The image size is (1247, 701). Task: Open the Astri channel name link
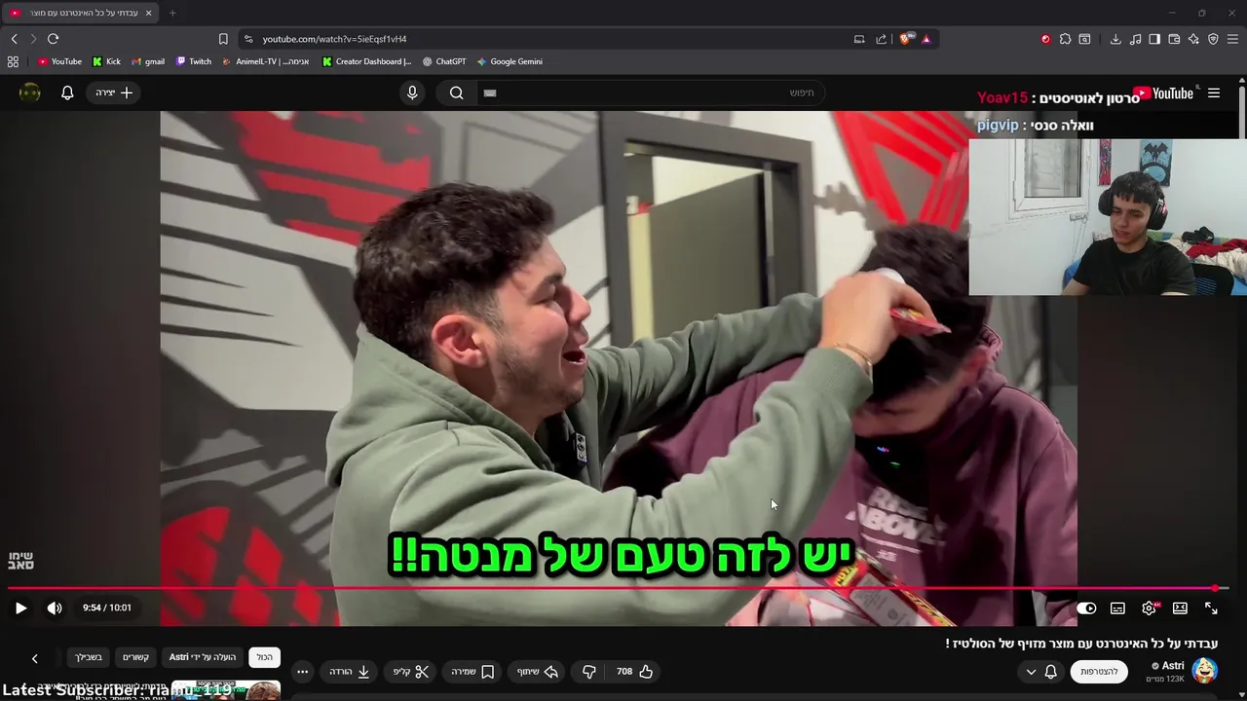[1173, 666]
